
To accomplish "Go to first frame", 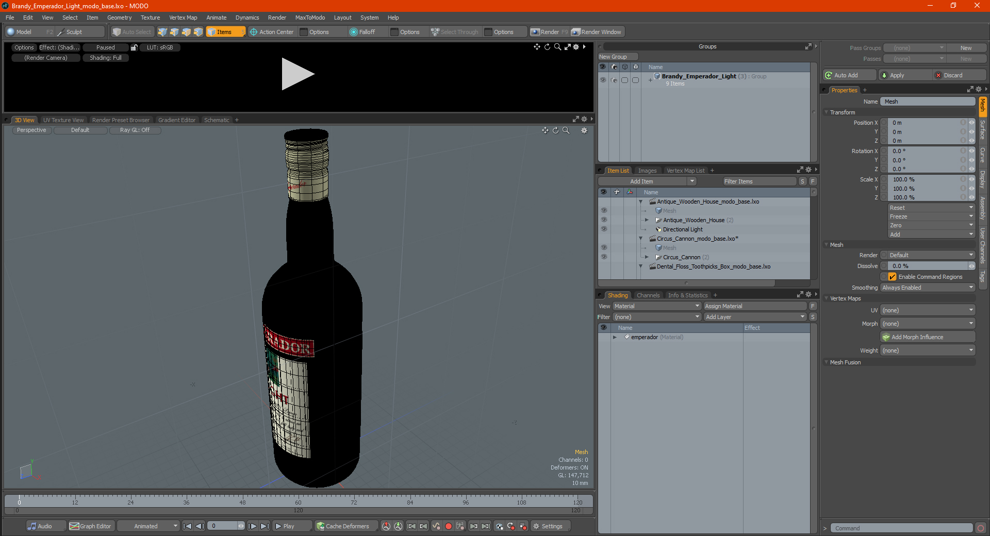I will [x=188, y=526].
